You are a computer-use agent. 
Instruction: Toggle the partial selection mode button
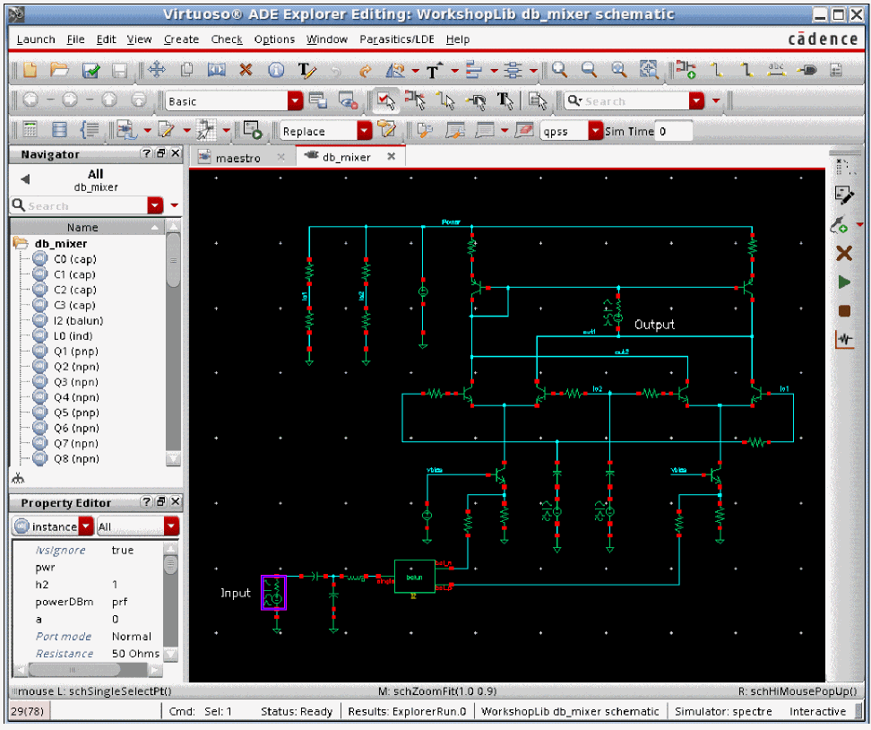(414, 100)
